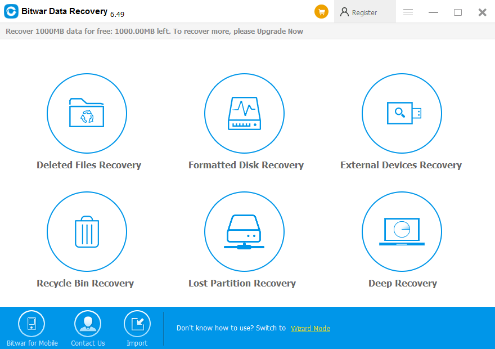Click the Bitwar logo in title bar
The height and width of the screenshot is (349, 495).
11,11
